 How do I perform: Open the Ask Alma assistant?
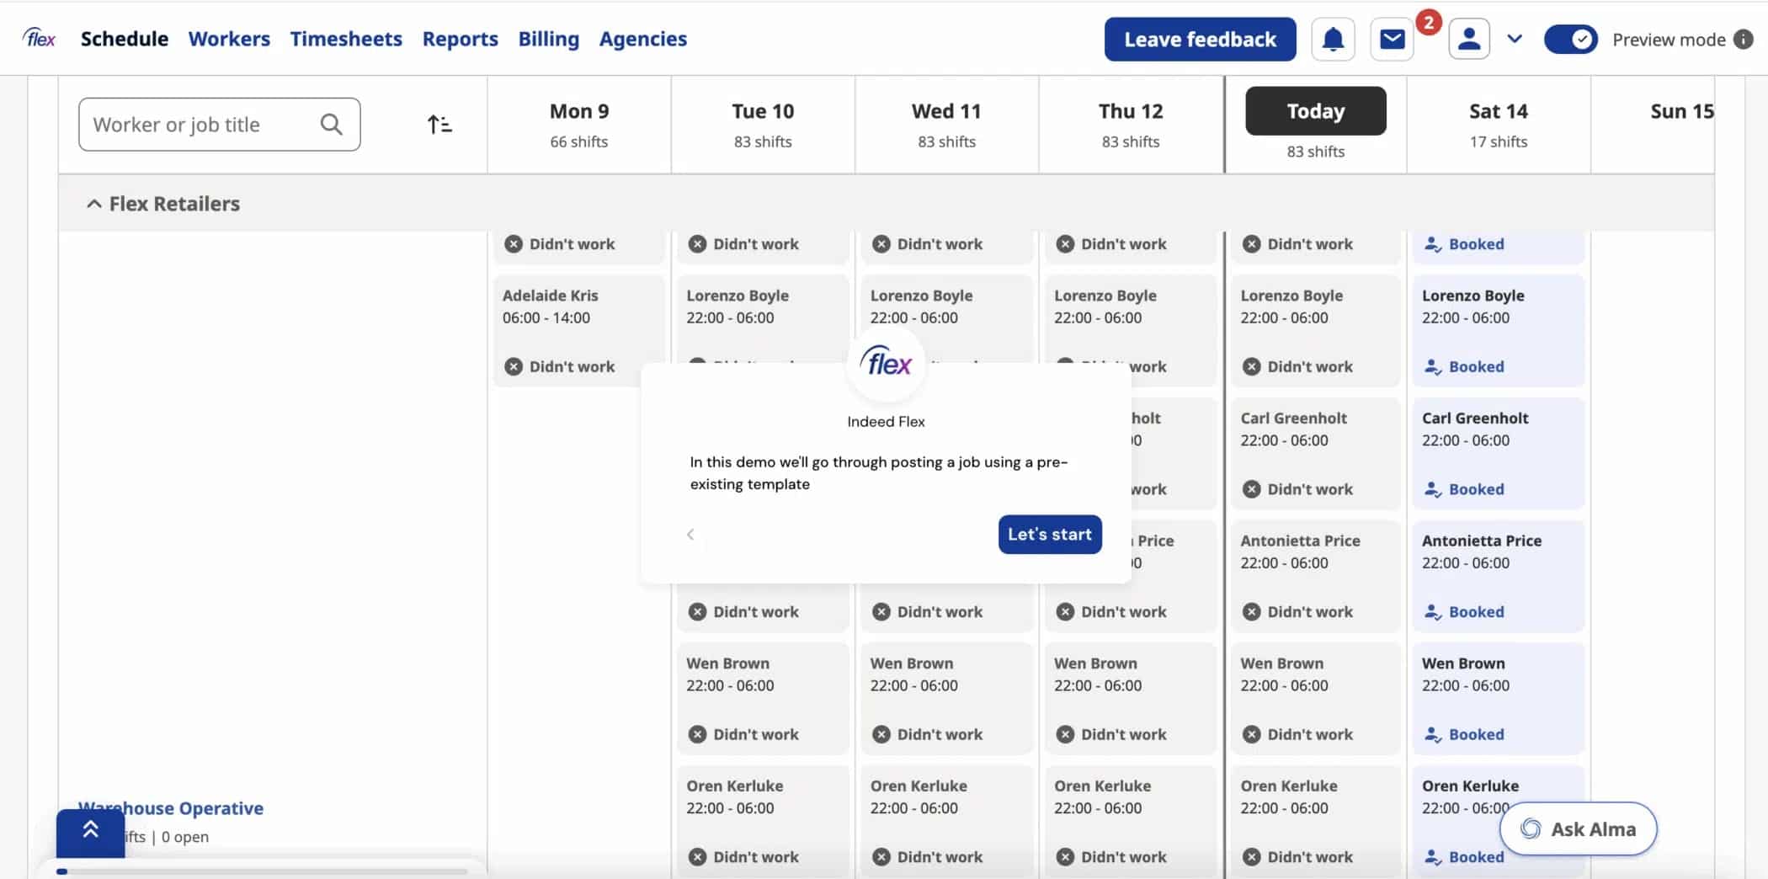point(1578,829)
